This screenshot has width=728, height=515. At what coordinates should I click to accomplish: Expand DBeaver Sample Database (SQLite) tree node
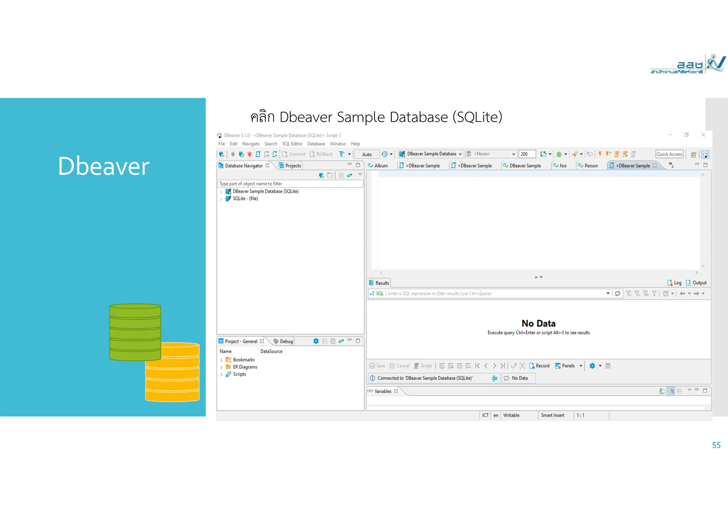pyautogui.click(x=221, y=192)
